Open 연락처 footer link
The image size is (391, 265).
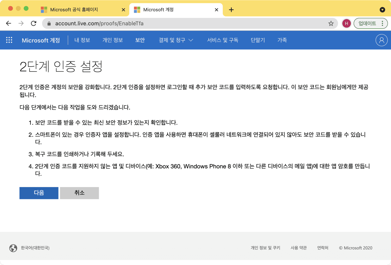click(x=323, y=248)
